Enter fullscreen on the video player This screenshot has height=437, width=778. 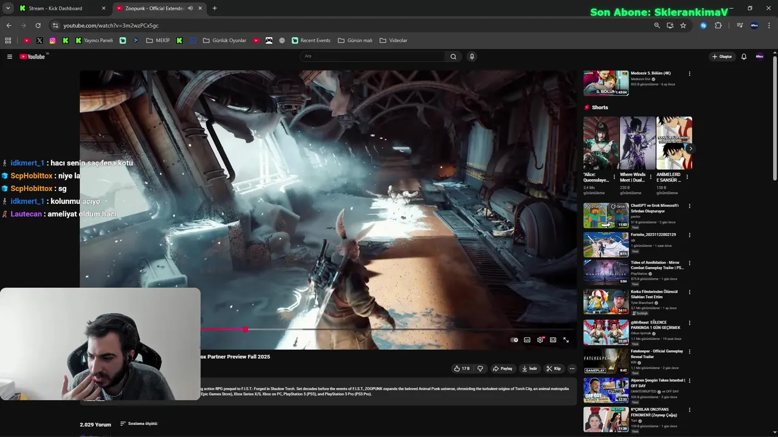[566, 340]
